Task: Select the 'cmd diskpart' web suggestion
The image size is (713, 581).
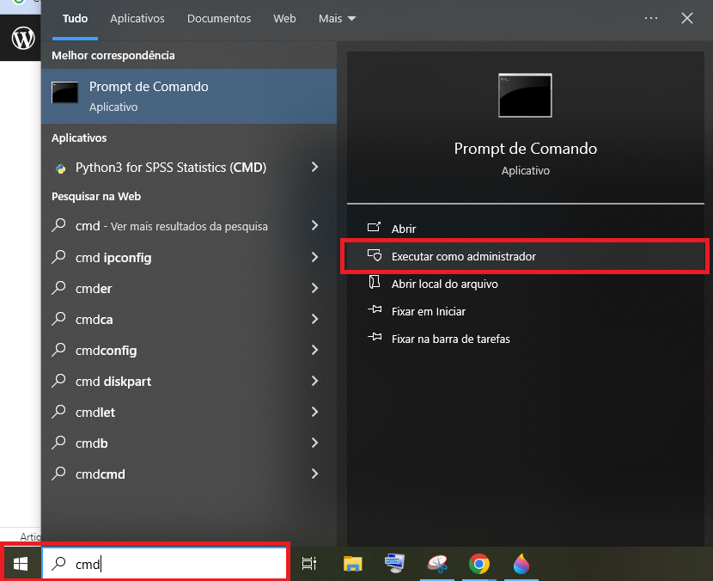Action: pos(189,382)
